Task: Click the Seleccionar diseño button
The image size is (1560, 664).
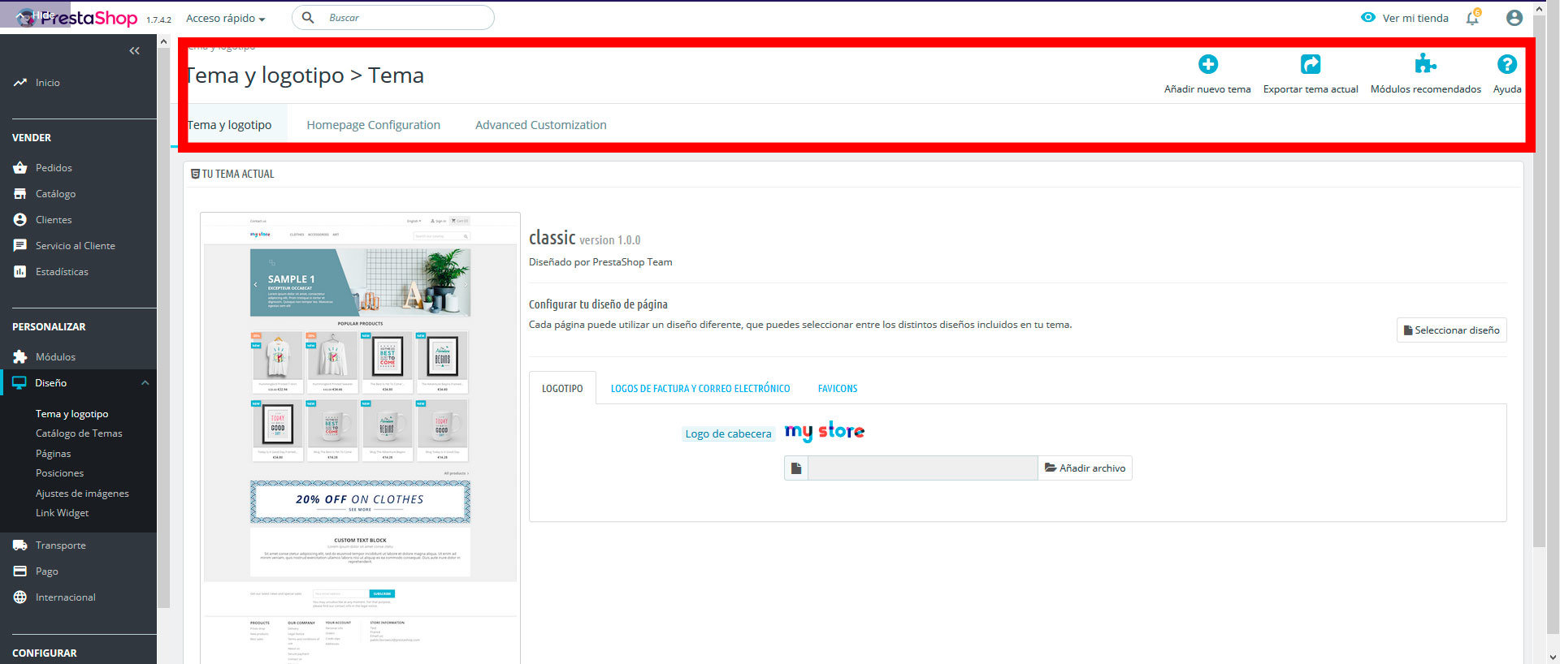Action: tap(1451, 330)
